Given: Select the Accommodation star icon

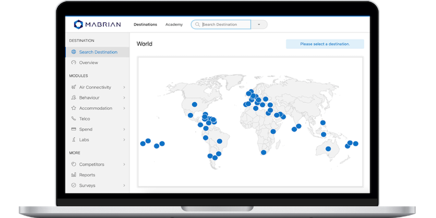Looking at the screenshot, I should (x=74, y=108).
